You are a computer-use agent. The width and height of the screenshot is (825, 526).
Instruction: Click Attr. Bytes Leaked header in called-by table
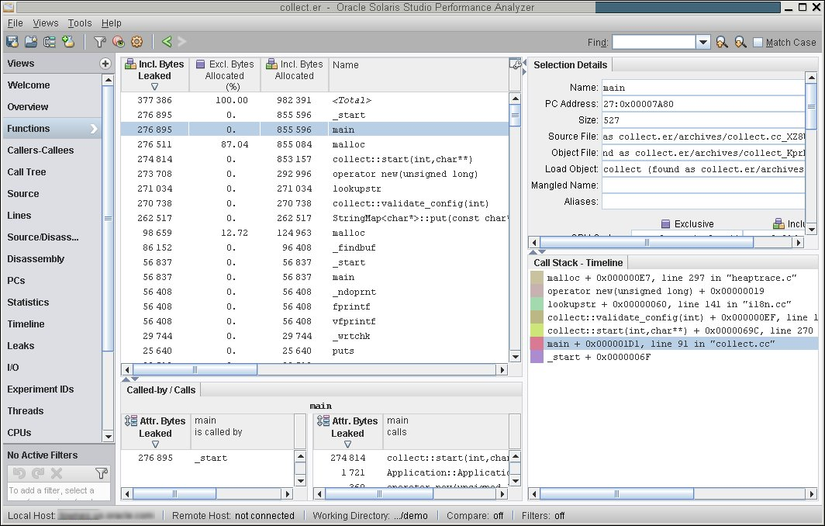(x=155, y=431)
